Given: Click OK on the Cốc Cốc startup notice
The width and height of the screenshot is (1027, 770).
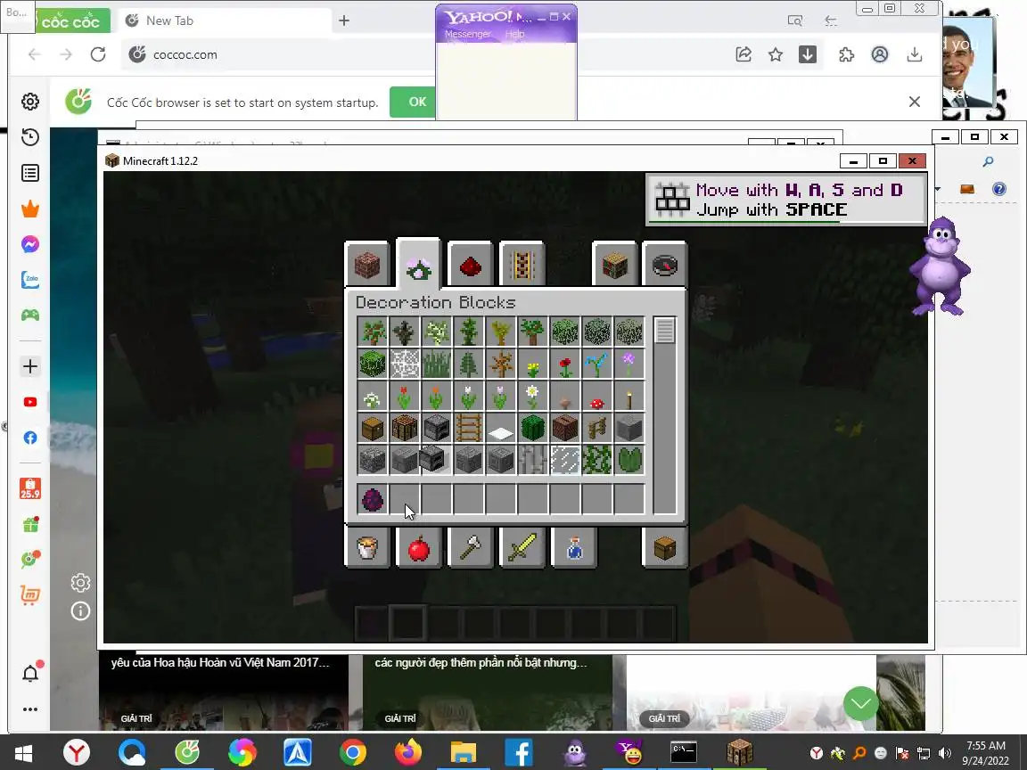Looking at the screenshot, I should tap(417, 102).
